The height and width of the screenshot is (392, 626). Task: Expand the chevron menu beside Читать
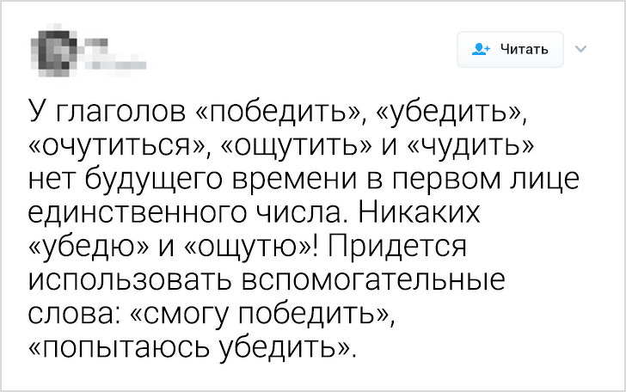pos(578,49)
